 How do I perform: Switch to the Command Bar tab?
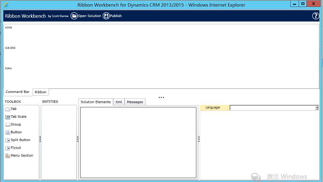click(18, 92)
